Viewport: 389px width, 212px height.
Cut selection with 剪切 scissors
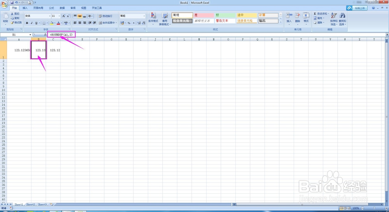point(15,14)
